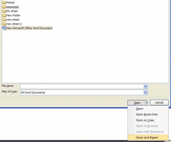The height and width of the screenshot is (142, 171).
Task: Select the new sheet 2 folder name
Action: pyautogui.click(x=14, y=24)
